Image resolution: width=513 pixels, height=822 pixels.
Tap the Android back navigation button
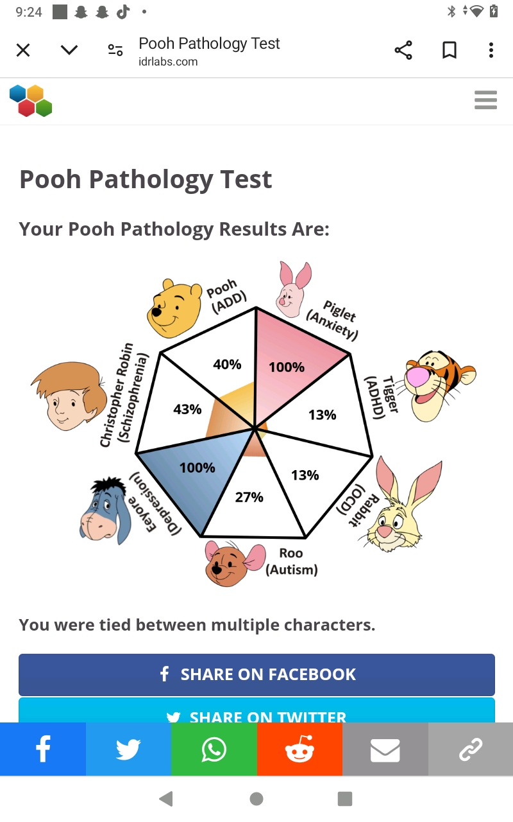166,798
